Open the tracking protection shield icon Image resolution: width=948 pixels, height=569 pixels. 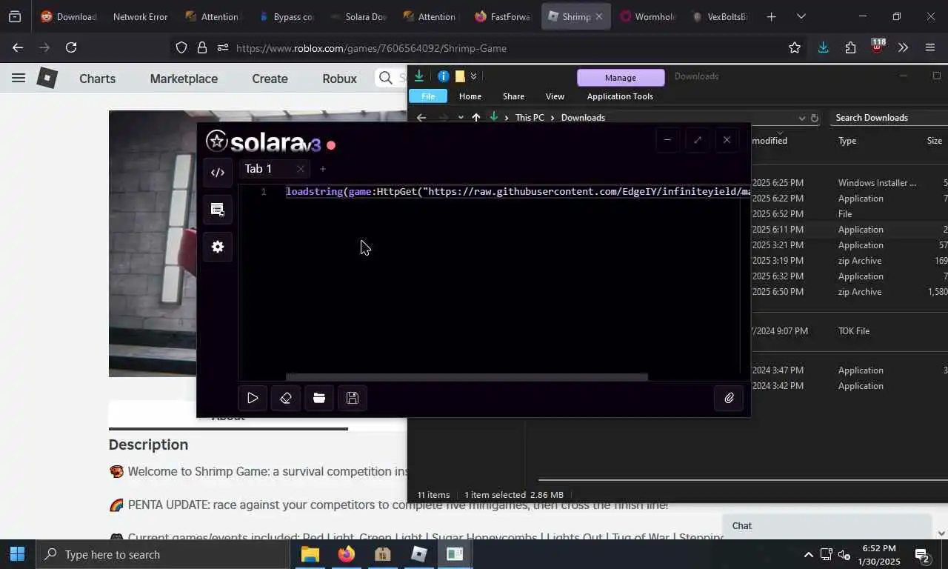click(181, 47)
